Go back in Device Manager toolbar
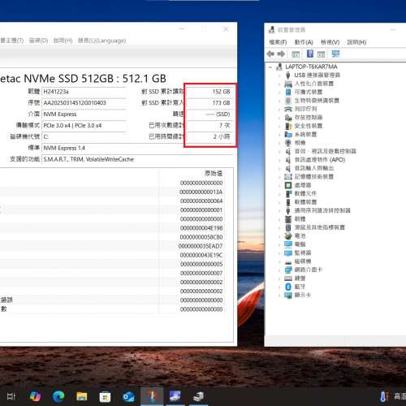Screen dimensions: 406x406 pyautogui.click(x=270, y=54)
